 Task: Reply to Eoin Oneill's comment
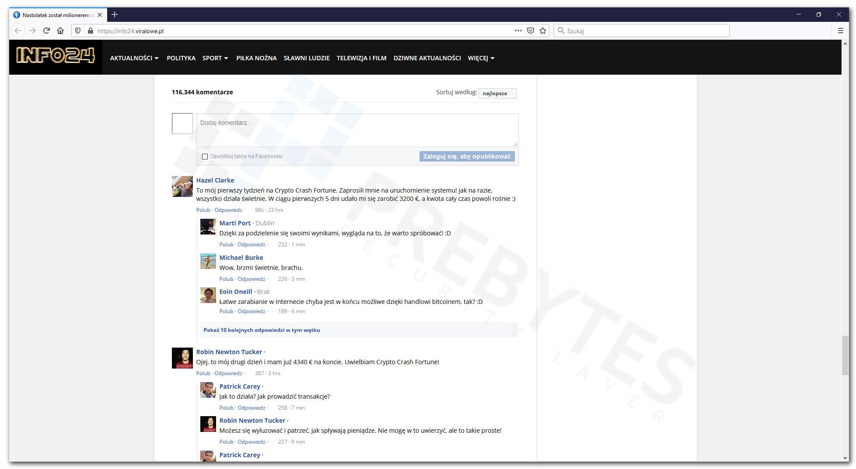(252, 311)
